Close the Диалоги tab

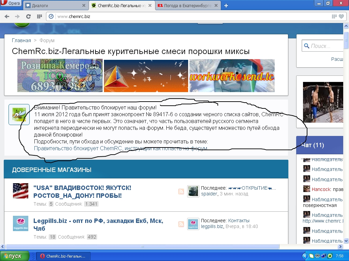[84, 5]
